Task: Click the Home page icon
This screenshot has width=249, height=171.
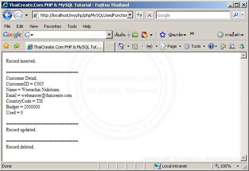Action: [x=121, y=47]
